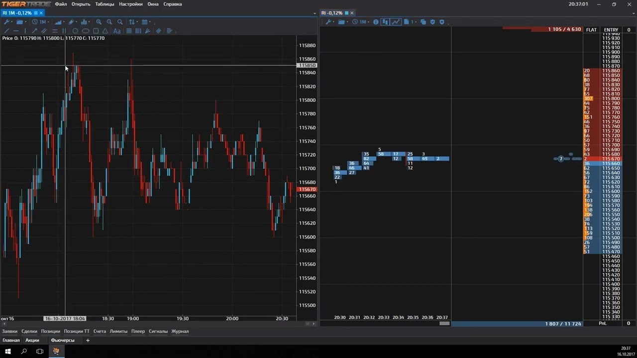Viewport: 637px width, 358px height.
Task: Toggle link square on RI -0,12% tab
Action: 346,13
